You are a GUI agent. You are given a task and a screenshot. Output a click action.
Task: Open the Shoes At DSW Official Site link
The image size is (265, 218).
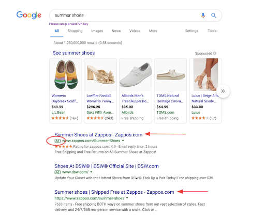(x=107, y=166)
